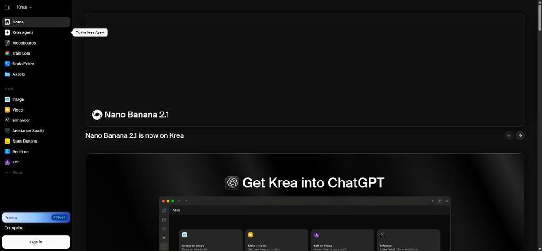Screen dimensions: 542x251
Task: Open the Home page from sidebar
Action: point(36,22)
